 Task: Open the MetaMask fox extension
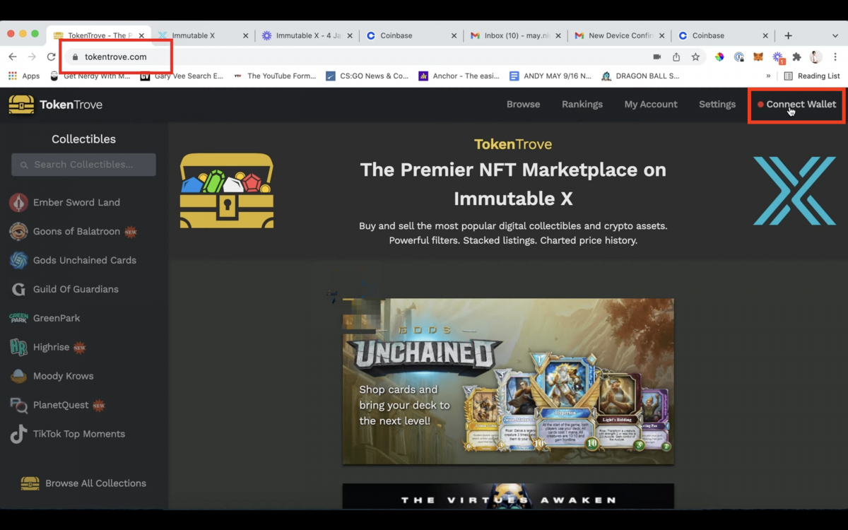(x=758, y=57)
